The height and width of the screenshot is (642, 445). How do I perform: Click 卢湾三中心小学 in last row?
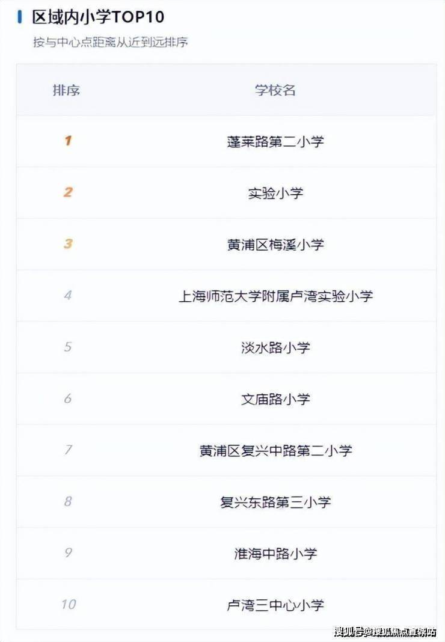(275, 605)
